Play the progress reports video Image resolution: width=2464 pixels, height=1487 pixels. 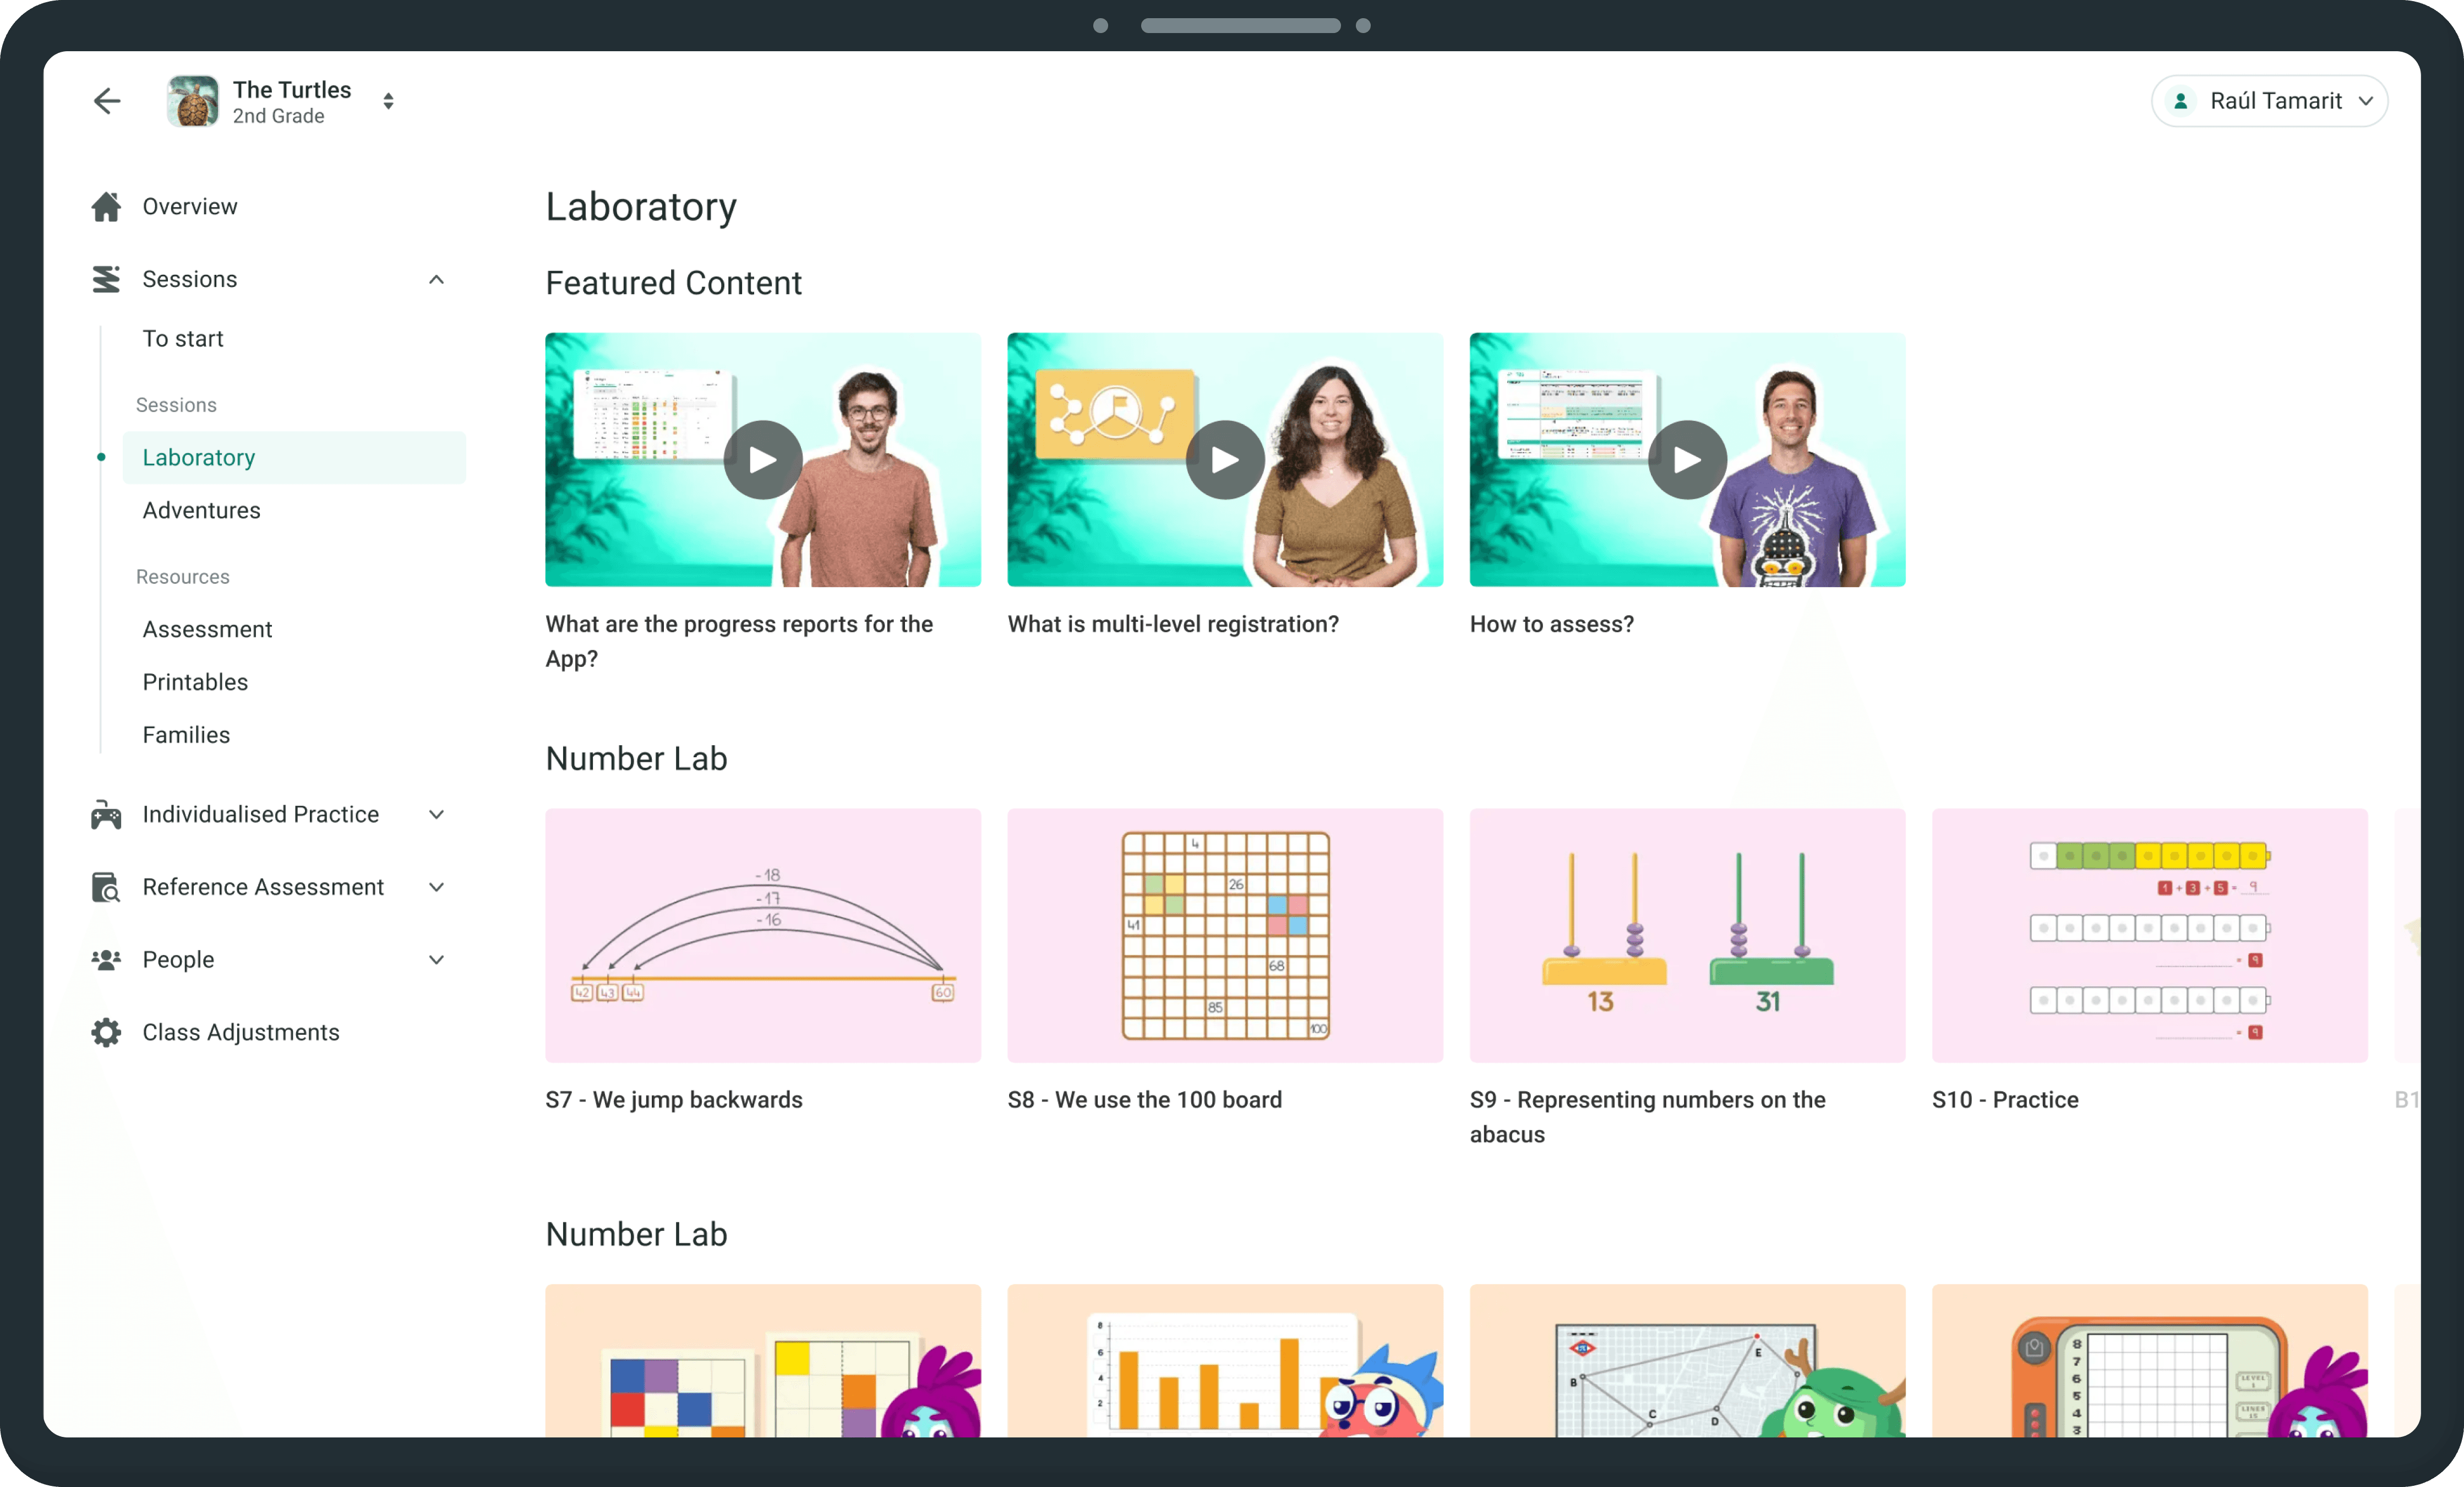[x=763, y=460]
